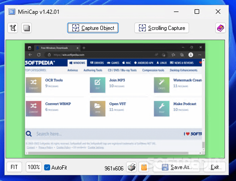
Task: Close the MiniCap window
Action: (218, 12)
